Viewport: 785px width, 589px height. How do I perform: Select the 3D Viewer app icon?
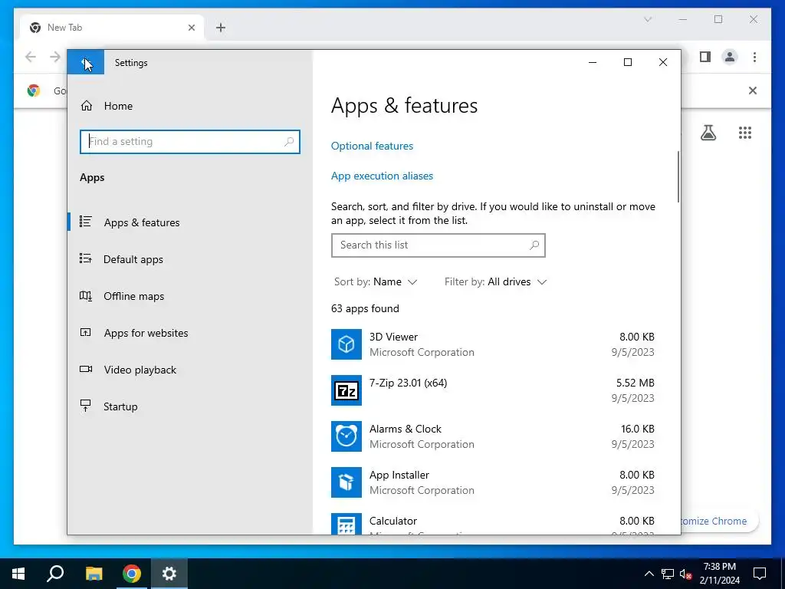[347, 344]
